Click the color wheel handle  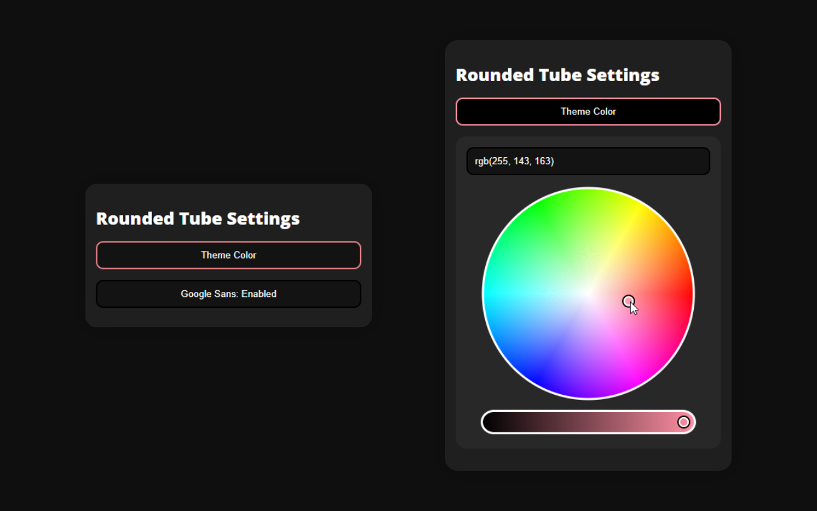[628, 301]
